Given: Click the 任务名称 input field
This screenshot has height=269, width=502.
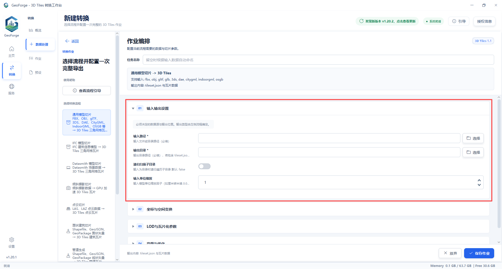Looking at the screenshot, I should pos(318,60).
